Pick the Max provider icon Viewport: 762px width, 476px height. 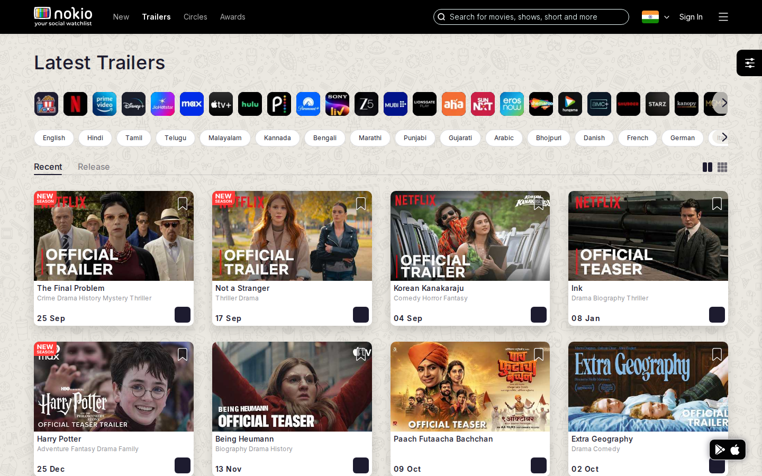(192, 104)
